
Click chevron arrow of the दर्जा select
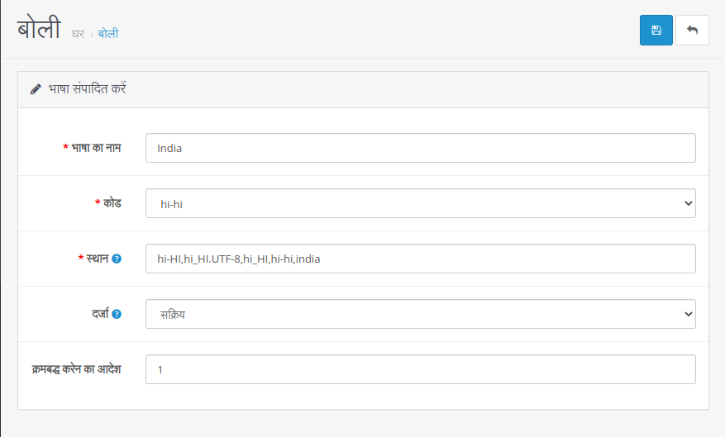[x=688, y=314]
